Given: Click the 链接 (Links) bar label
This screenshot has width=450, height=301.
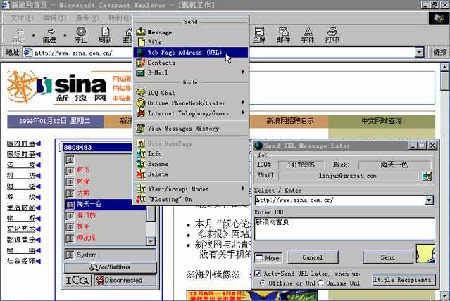Looking at the screenshot, I should [x=440, y=52].
